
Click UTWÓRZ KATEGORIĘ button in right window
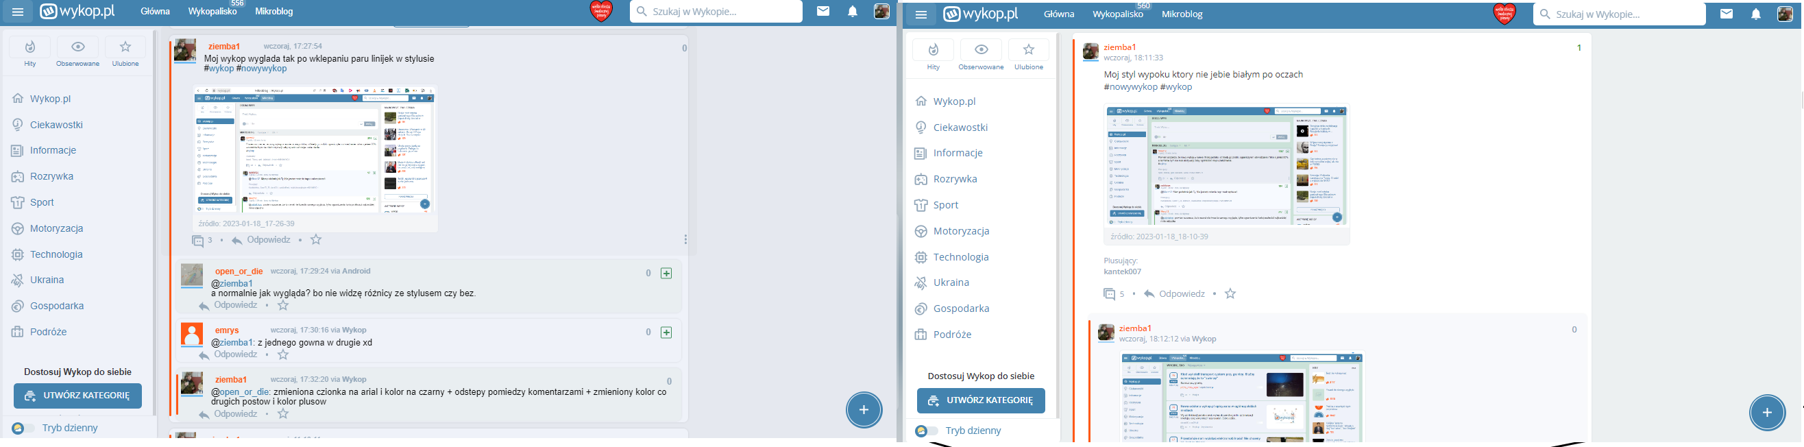click(981, 401)
